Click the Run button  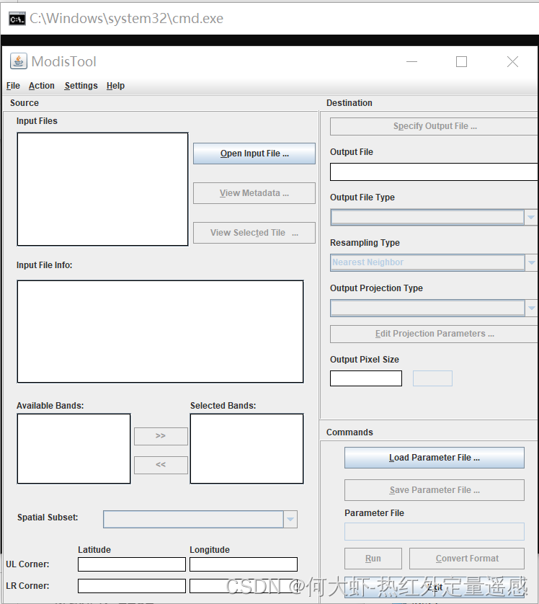[373, 559]
